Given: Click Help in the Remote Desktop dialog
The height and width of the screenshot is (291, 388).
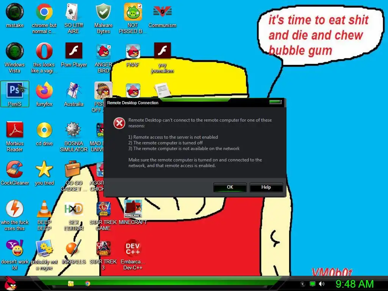Looking at the screenshot, I should (266, 187).
